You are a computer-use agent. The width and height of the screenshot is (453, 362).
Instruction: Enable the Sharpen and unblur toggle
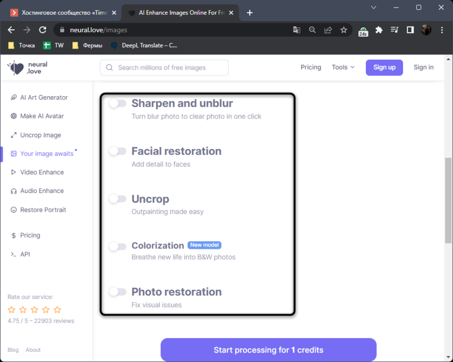118,103
